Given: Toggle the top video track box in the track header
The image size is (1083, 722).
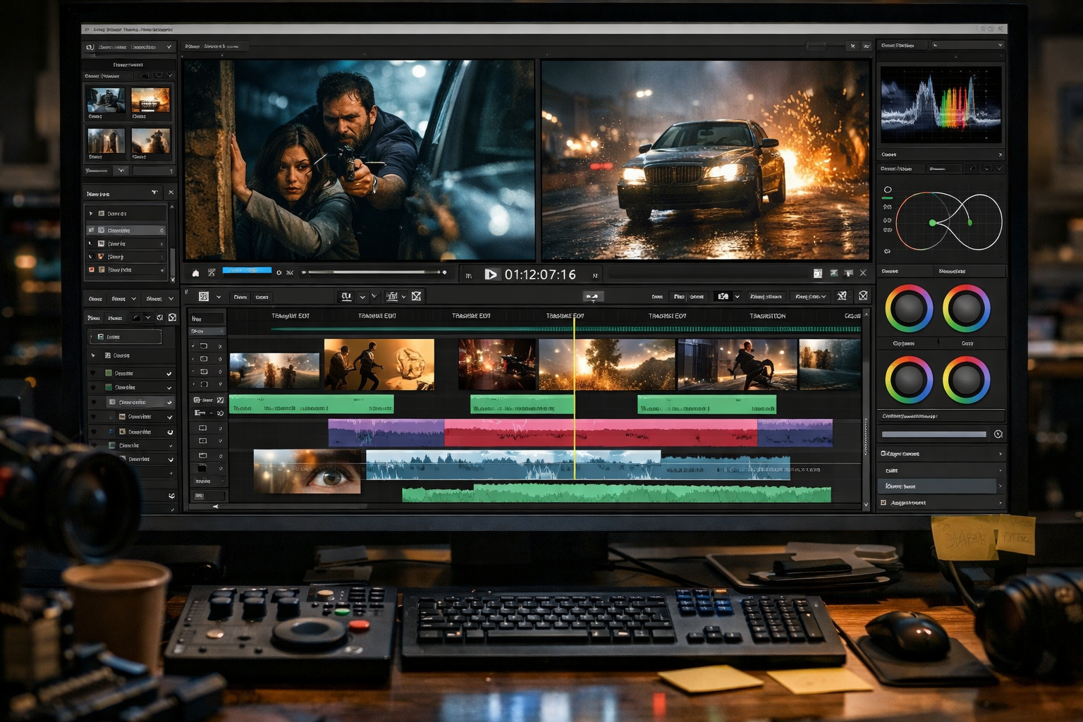Looking at the screenshot, I should 204,346.
